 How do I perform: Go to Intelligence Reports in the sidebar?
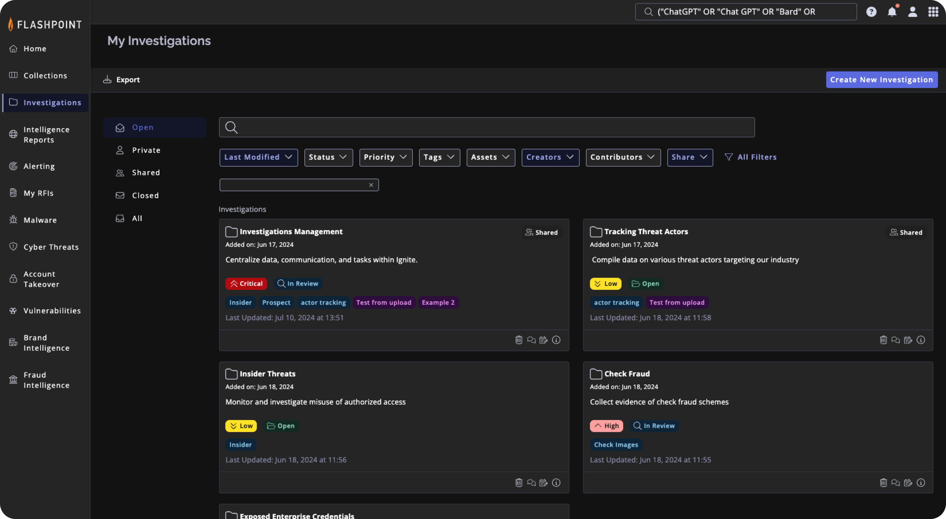pos(46,134)
